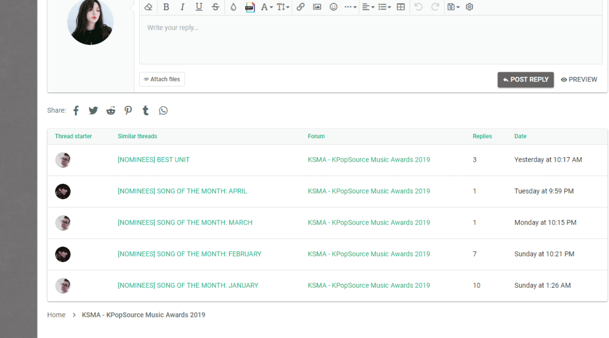Insert a table in the reply
Screen dimensions: 609x338
(401, 7)
